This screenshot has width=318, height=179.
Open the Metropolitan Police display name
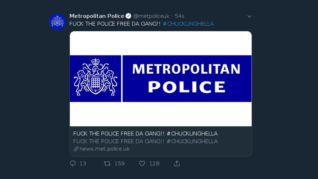pyautogui.click(x=97, y=16)
